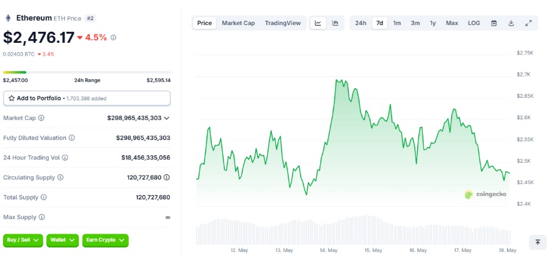Open the calendar date range picker
This screenshot has width=551, height=263.
click(x=494, y=23)
